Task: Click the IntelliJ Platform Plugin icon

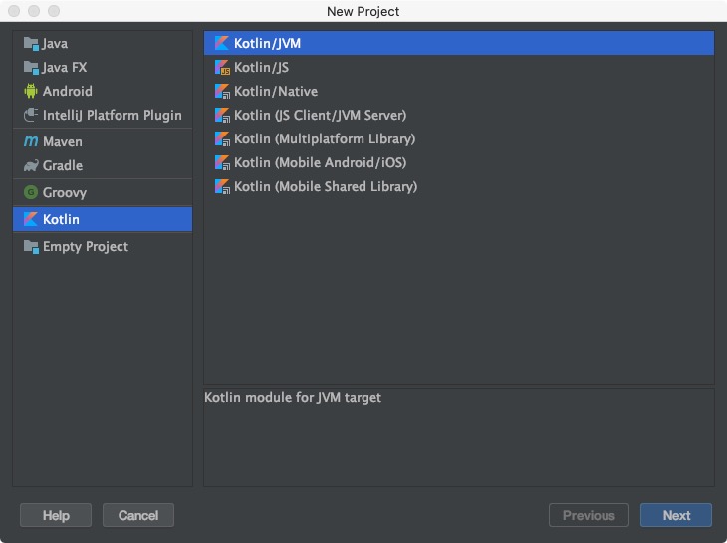Action: click(x=31, y=116)
